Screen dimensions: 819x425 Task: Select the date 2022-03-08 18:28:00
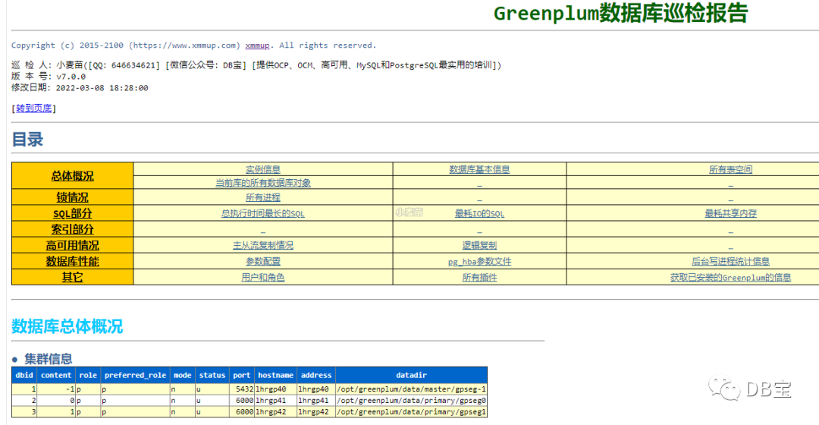102,88
